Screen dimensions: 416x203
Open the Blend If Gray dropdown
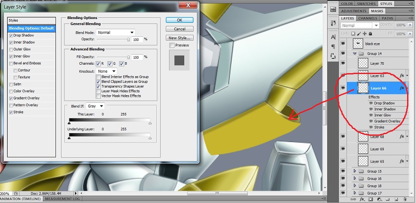pos(95,106)
